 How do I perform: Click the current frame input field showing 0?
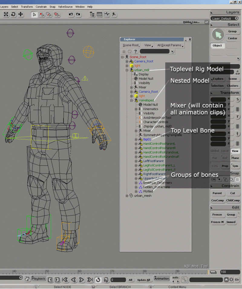118,280
